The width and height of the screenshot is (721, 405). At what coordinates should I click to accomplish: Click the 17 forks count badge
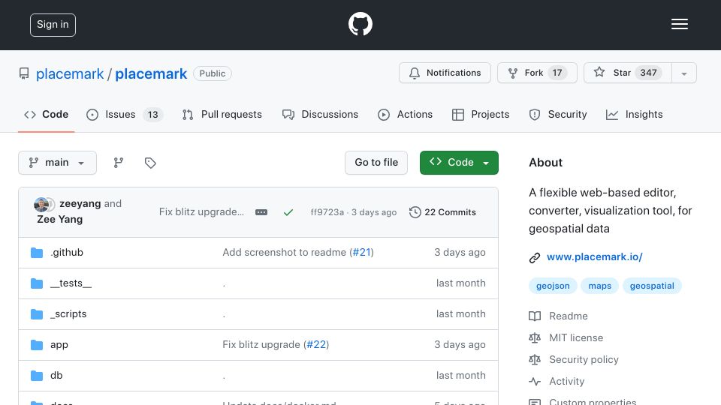tap(557, 73)
